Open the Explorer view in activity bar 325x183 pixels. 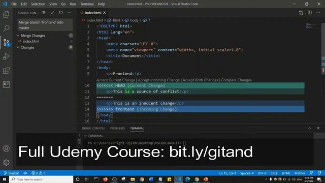click(x=6, y=14)
